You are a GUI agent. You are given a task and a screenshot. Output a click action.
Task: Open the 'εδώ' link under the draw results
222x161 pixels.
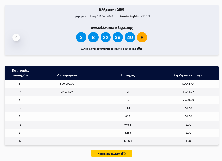(x=139, y=49)
